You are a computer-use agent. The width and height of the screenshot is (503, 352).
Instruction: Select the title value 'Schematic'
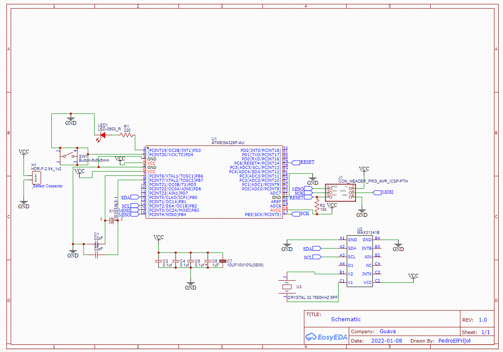tap(346, 319)
